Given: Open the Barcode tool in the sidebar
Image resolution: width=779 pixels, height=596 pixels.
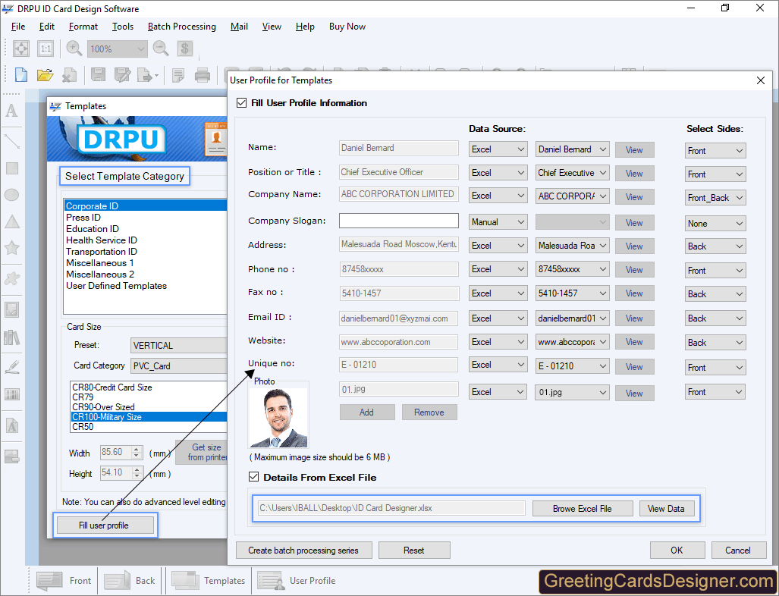Looking at the screenshot, I should coord(11,395).
